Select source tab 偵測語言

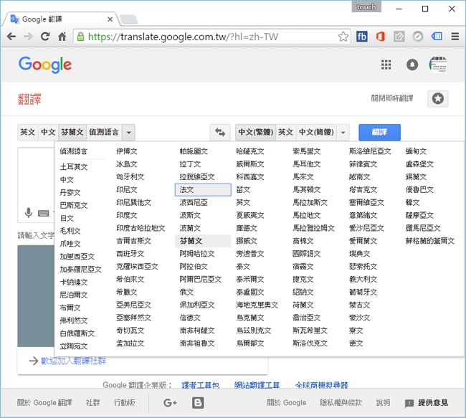pos(104,132)
